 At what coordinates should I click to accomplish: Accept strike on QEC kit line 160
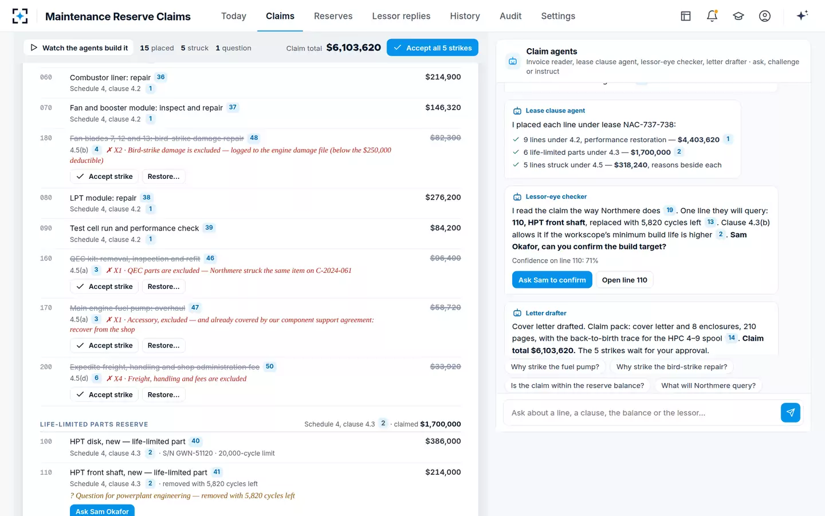click(x=104, y=287)
